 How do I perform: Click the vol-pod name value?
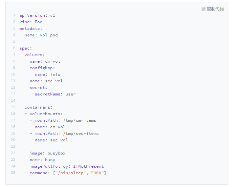[x=49, y=35]
